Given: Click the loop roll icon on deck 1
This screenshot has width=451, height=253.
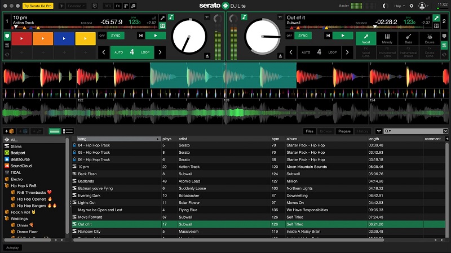Looking at the screenshot, I should [x=7, y=55].
